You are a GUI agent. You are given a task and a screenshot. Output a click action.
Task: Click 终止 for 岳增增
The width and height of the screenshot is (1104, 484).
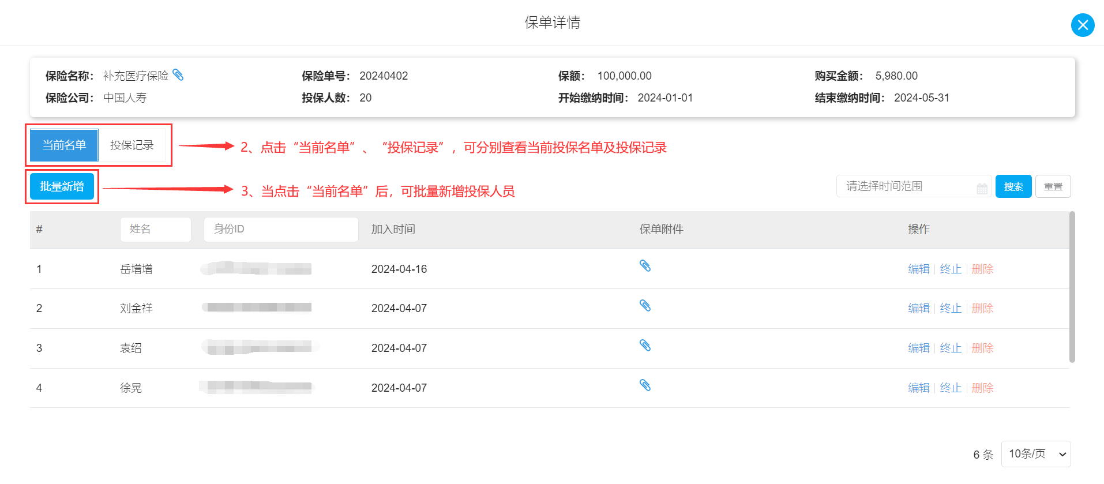coord(951,269)
